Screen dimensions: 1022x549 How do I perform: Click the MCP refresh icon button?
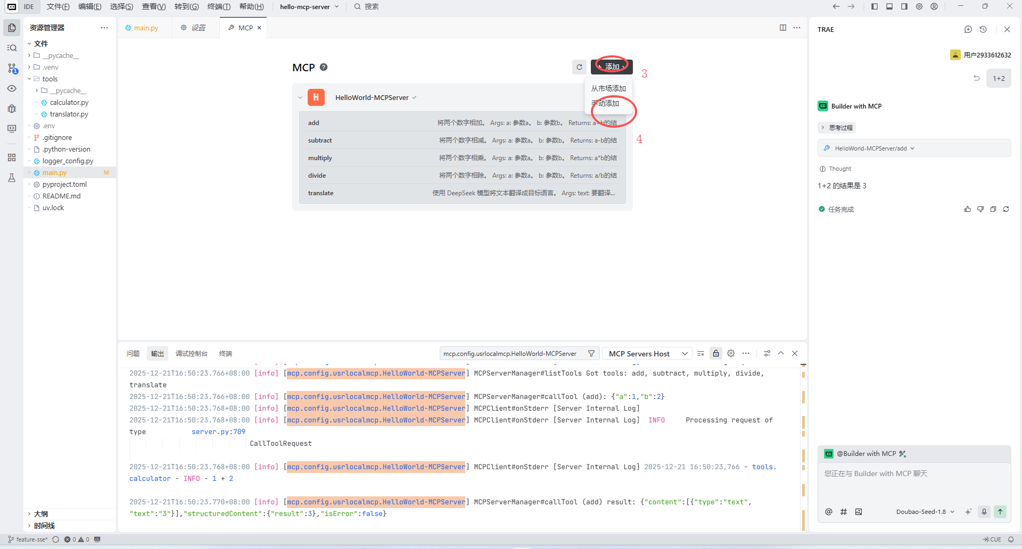(579, 67)
